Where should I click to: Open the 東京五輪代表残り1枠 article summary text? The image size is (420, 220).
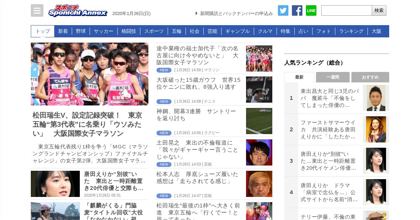[90, 154]
